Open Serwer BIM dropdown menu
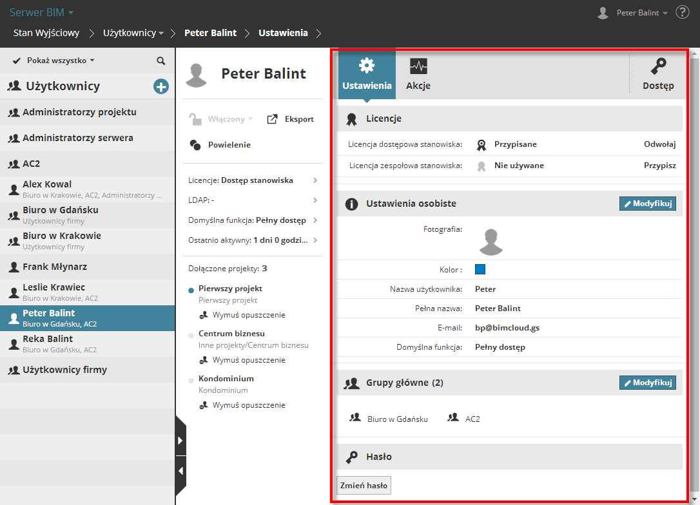Viewport: 700px width, 505px height. tap(41, 12)
